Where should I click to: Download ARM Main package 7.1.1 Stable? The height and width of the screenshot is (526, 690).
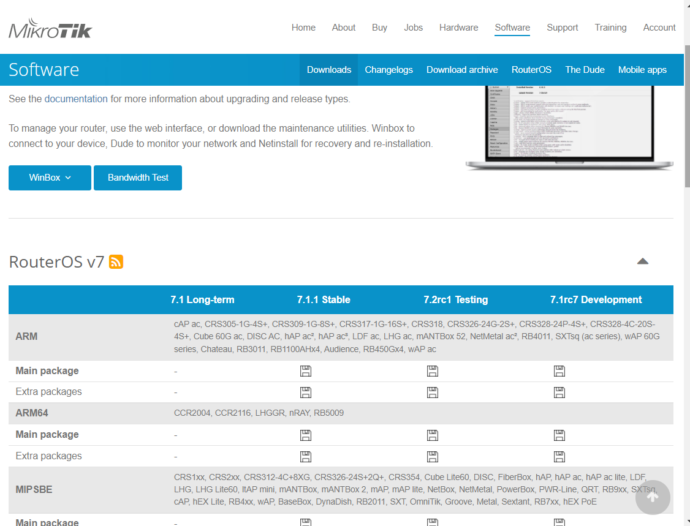306,371
